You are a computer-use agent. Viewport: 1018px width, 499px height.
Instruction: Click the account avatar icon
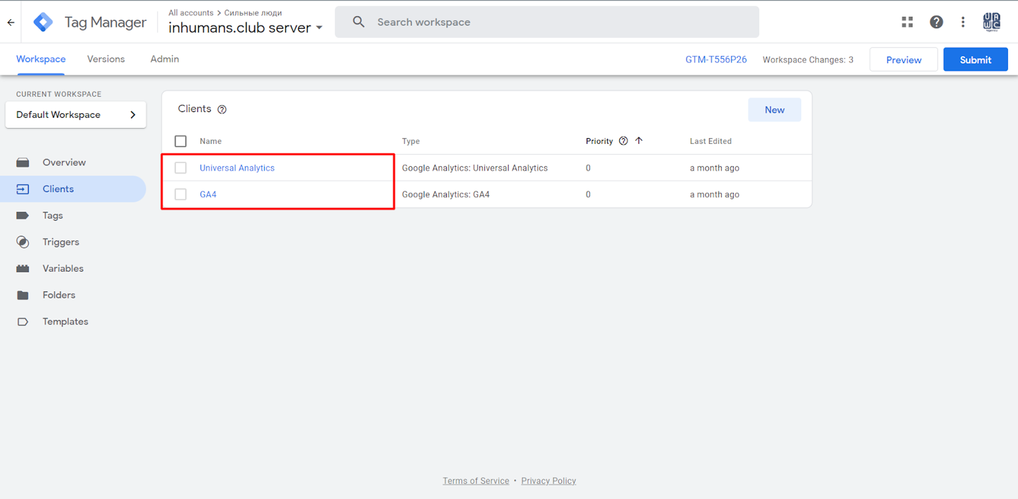[x=991, y=22]
